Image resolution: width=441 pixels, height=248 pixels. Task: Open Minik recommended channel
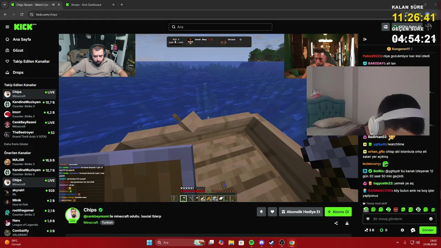(29, 202)
